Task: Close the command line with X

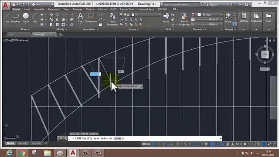Action: point(61,138)
